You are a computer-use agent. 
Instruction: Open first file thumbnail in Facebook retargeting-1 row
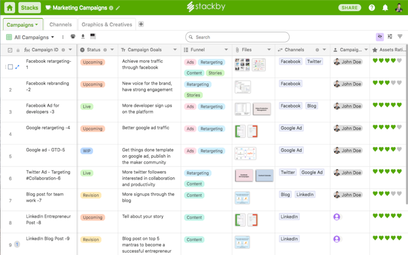(242, 65)
